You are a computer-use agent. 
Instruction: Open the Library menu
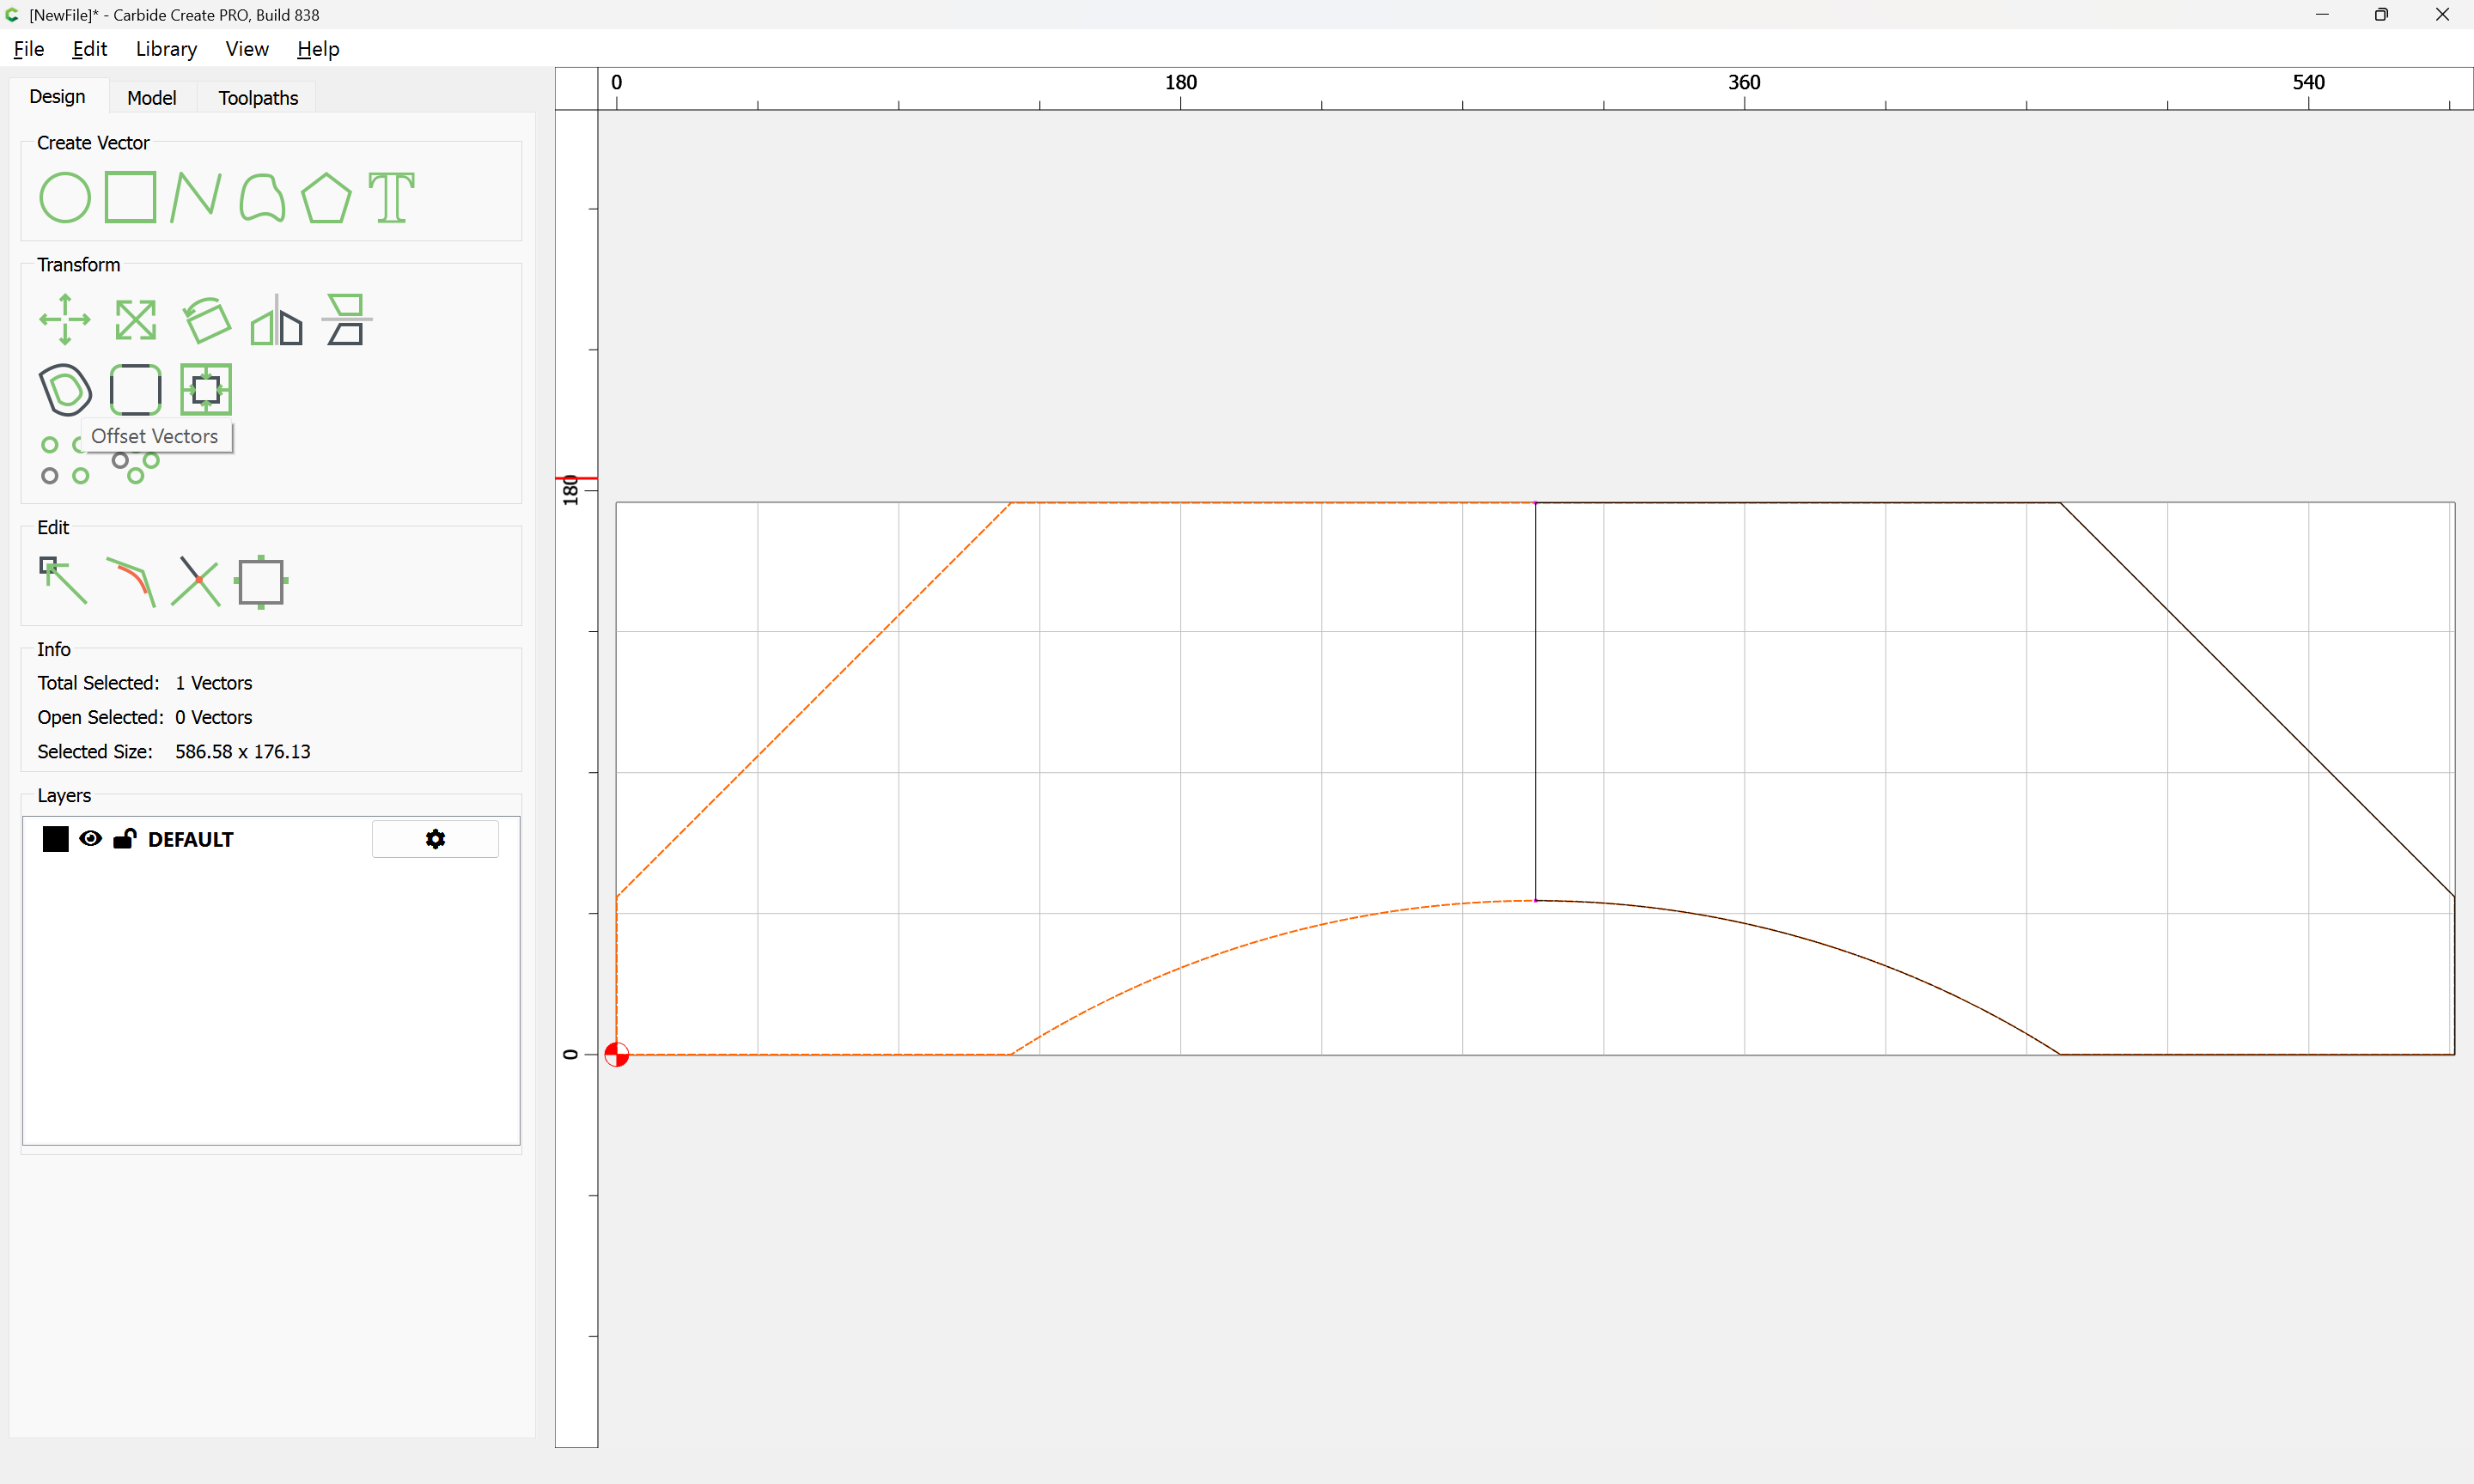(166, 49)
